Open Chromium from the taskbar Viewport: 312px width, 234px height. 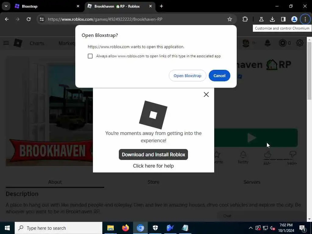(x=140, y=228)
